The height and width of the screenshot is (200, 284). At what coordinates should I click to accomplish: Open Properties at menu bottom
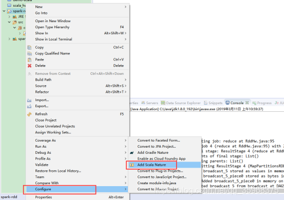[78, 197]
